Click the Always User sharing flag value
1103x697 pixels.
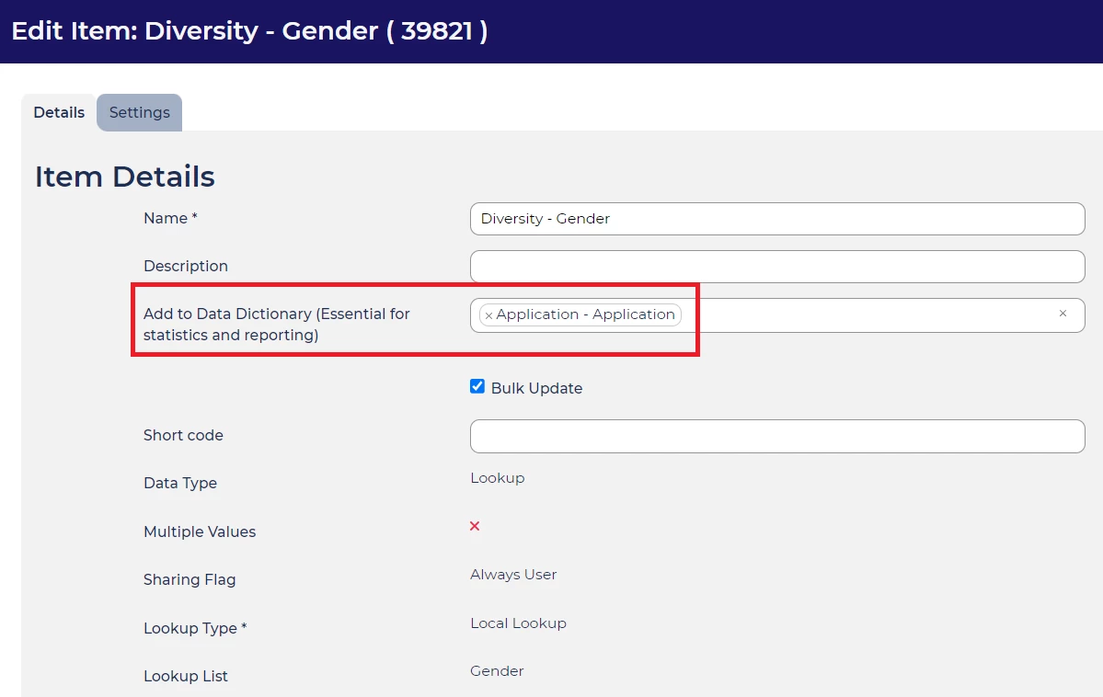click(x=513, y=575)
